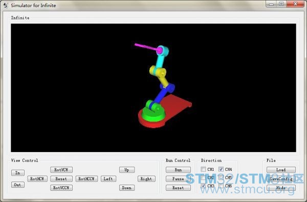Click the RotVCW view button

[61, 170]
